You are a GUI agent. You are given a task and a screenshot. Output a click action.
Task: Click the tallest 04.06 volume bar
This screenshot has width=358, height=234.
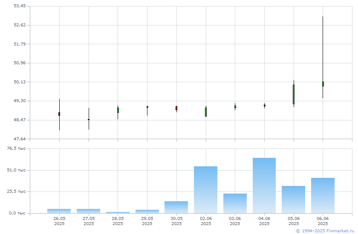[264, 185]
